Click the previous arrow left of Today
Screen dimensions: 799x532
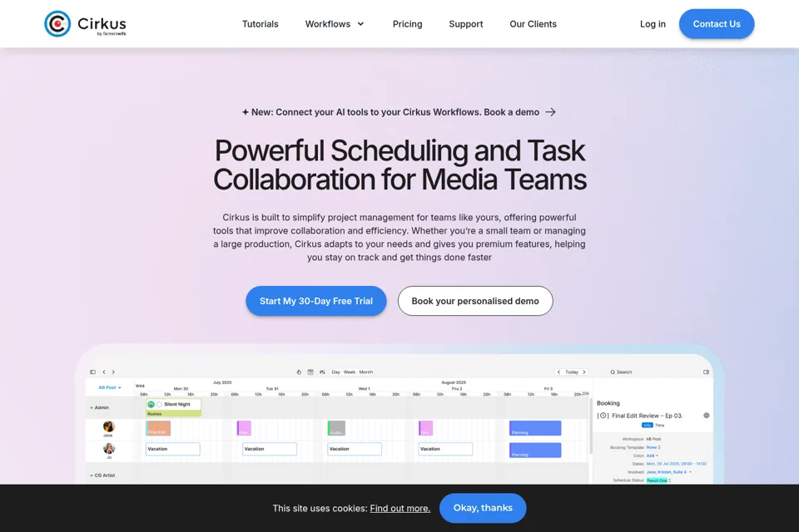point(558,372)
